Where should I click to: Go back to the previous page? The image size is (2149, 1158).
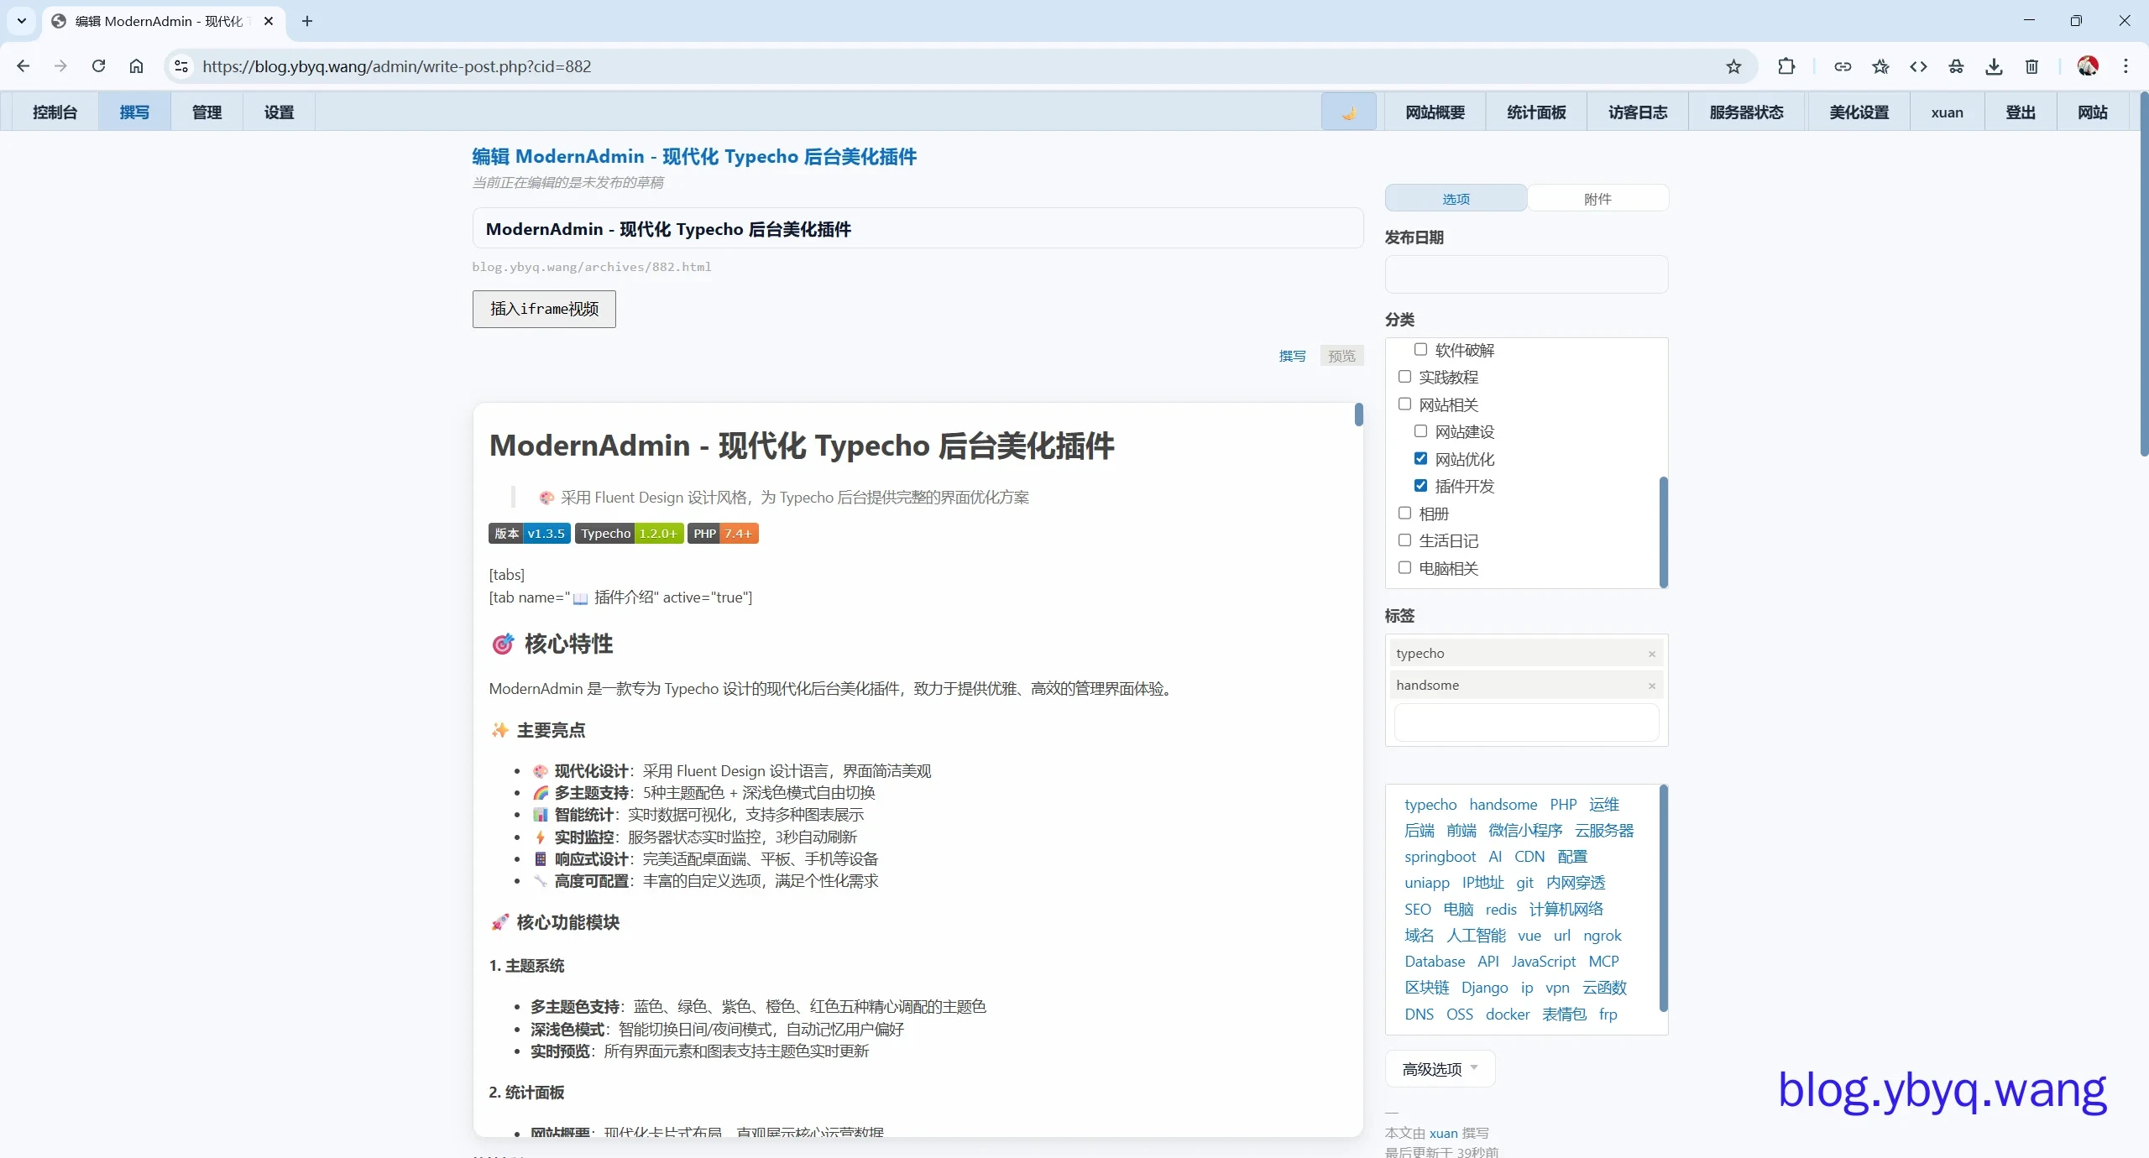(x=23, y=66)
